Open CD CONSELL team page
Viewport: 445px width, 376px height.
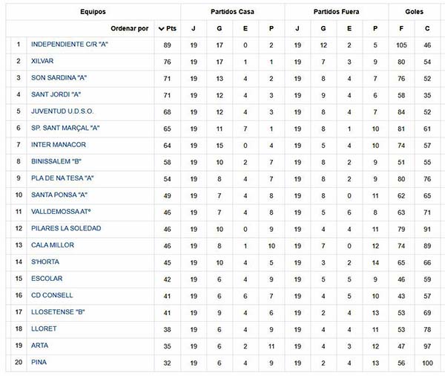point(52,295)
